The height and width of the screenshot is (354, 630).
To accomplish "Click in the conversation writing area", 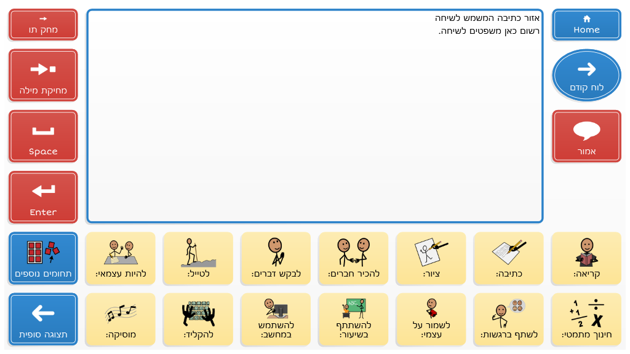I will pos(314,117).
